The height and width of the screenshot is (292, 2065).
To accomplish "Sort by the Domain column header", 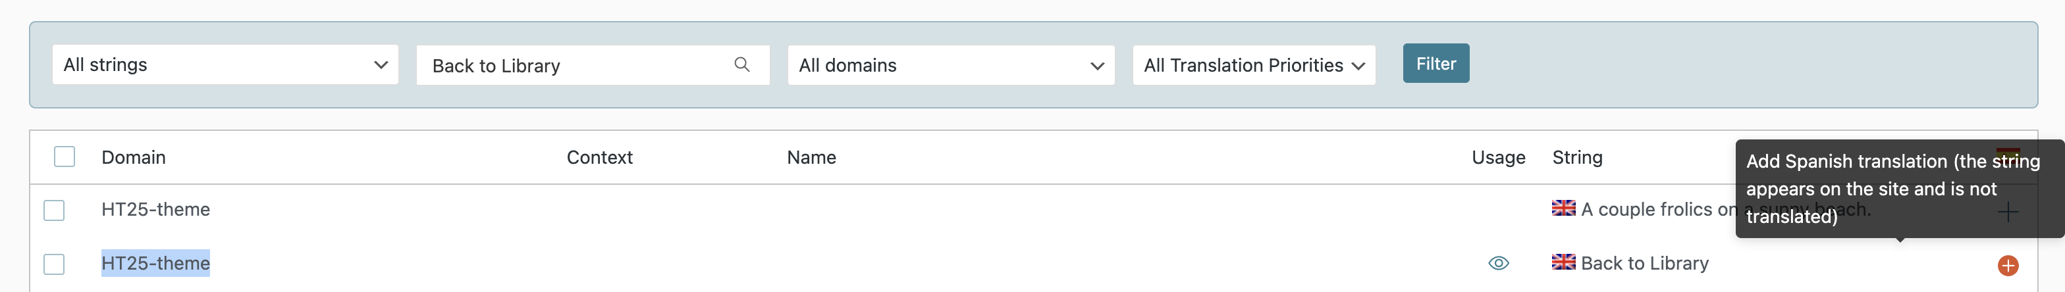I will pos(133,158).
